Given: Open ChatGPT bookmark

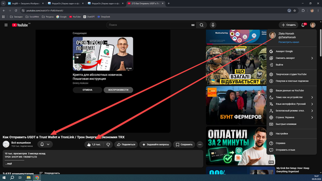Looking at the screenshot, I should click(x=89, y=17).
